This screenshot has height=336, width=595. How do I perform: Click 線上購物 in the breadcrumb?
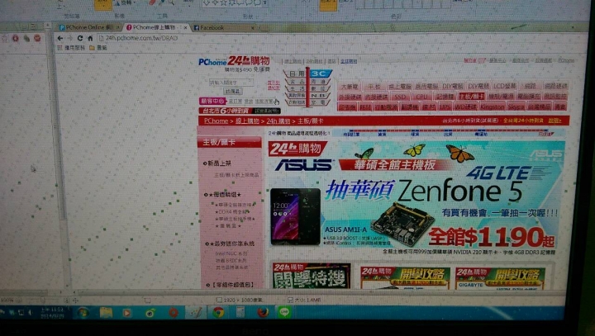(247, 121)
